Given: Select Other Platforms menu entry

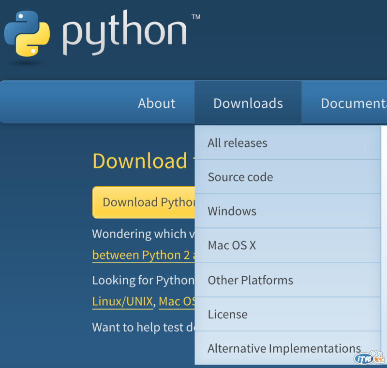Looking at the screenshot, I should 287,280.
